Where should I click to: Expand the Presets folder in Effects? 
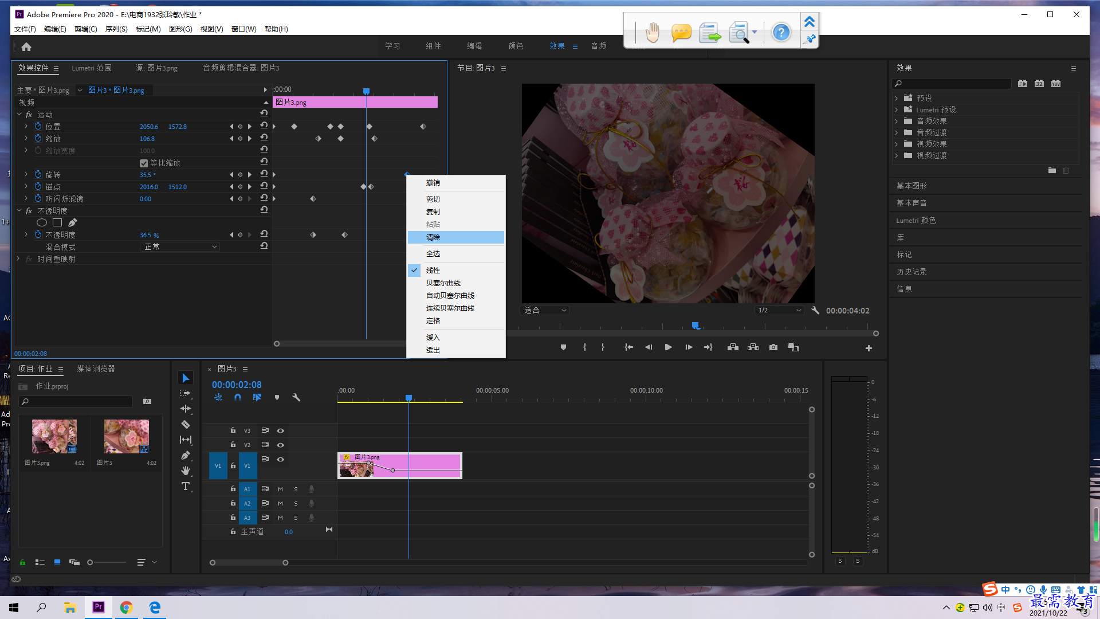point(897,98)
